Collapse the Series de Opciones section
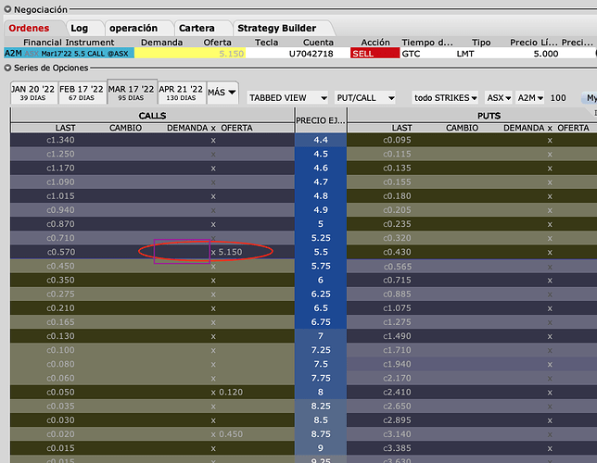Screen dimensions: 597x463 point(7,69)
